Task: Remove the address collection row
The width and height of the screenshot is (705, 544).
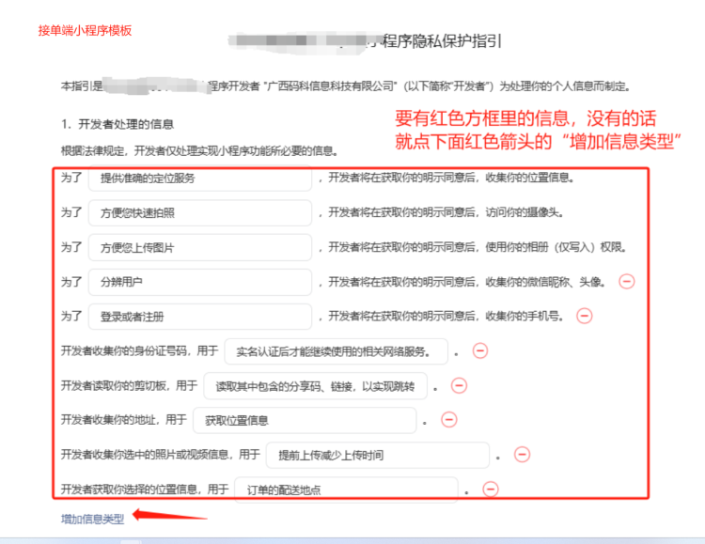Action: (448, 420)
